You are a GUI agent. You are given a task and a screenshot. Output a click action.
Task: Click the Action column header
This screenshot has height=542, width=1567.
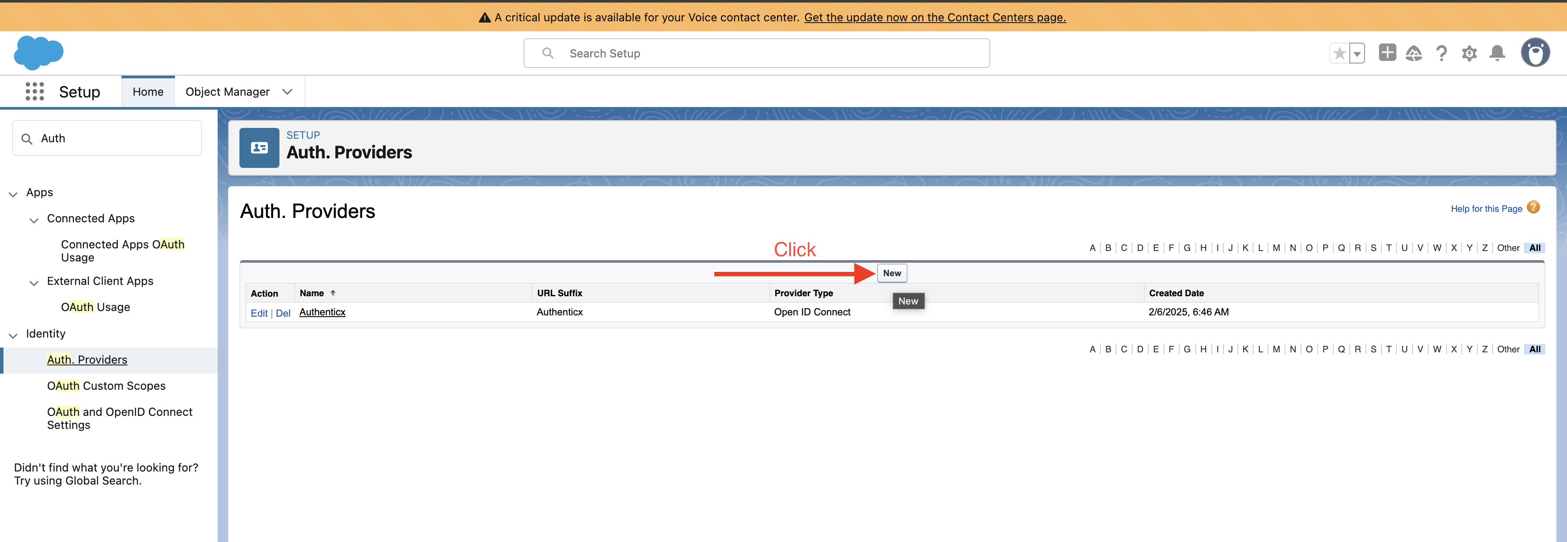coord(264,293)
